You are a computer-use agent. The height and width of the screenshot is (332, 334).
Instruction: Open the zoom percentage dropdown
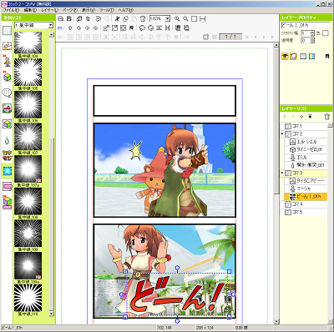click(167, 18)
